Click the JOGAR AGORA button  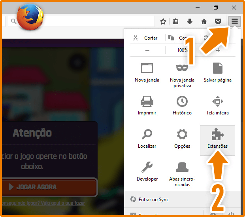tap(49, 187)
